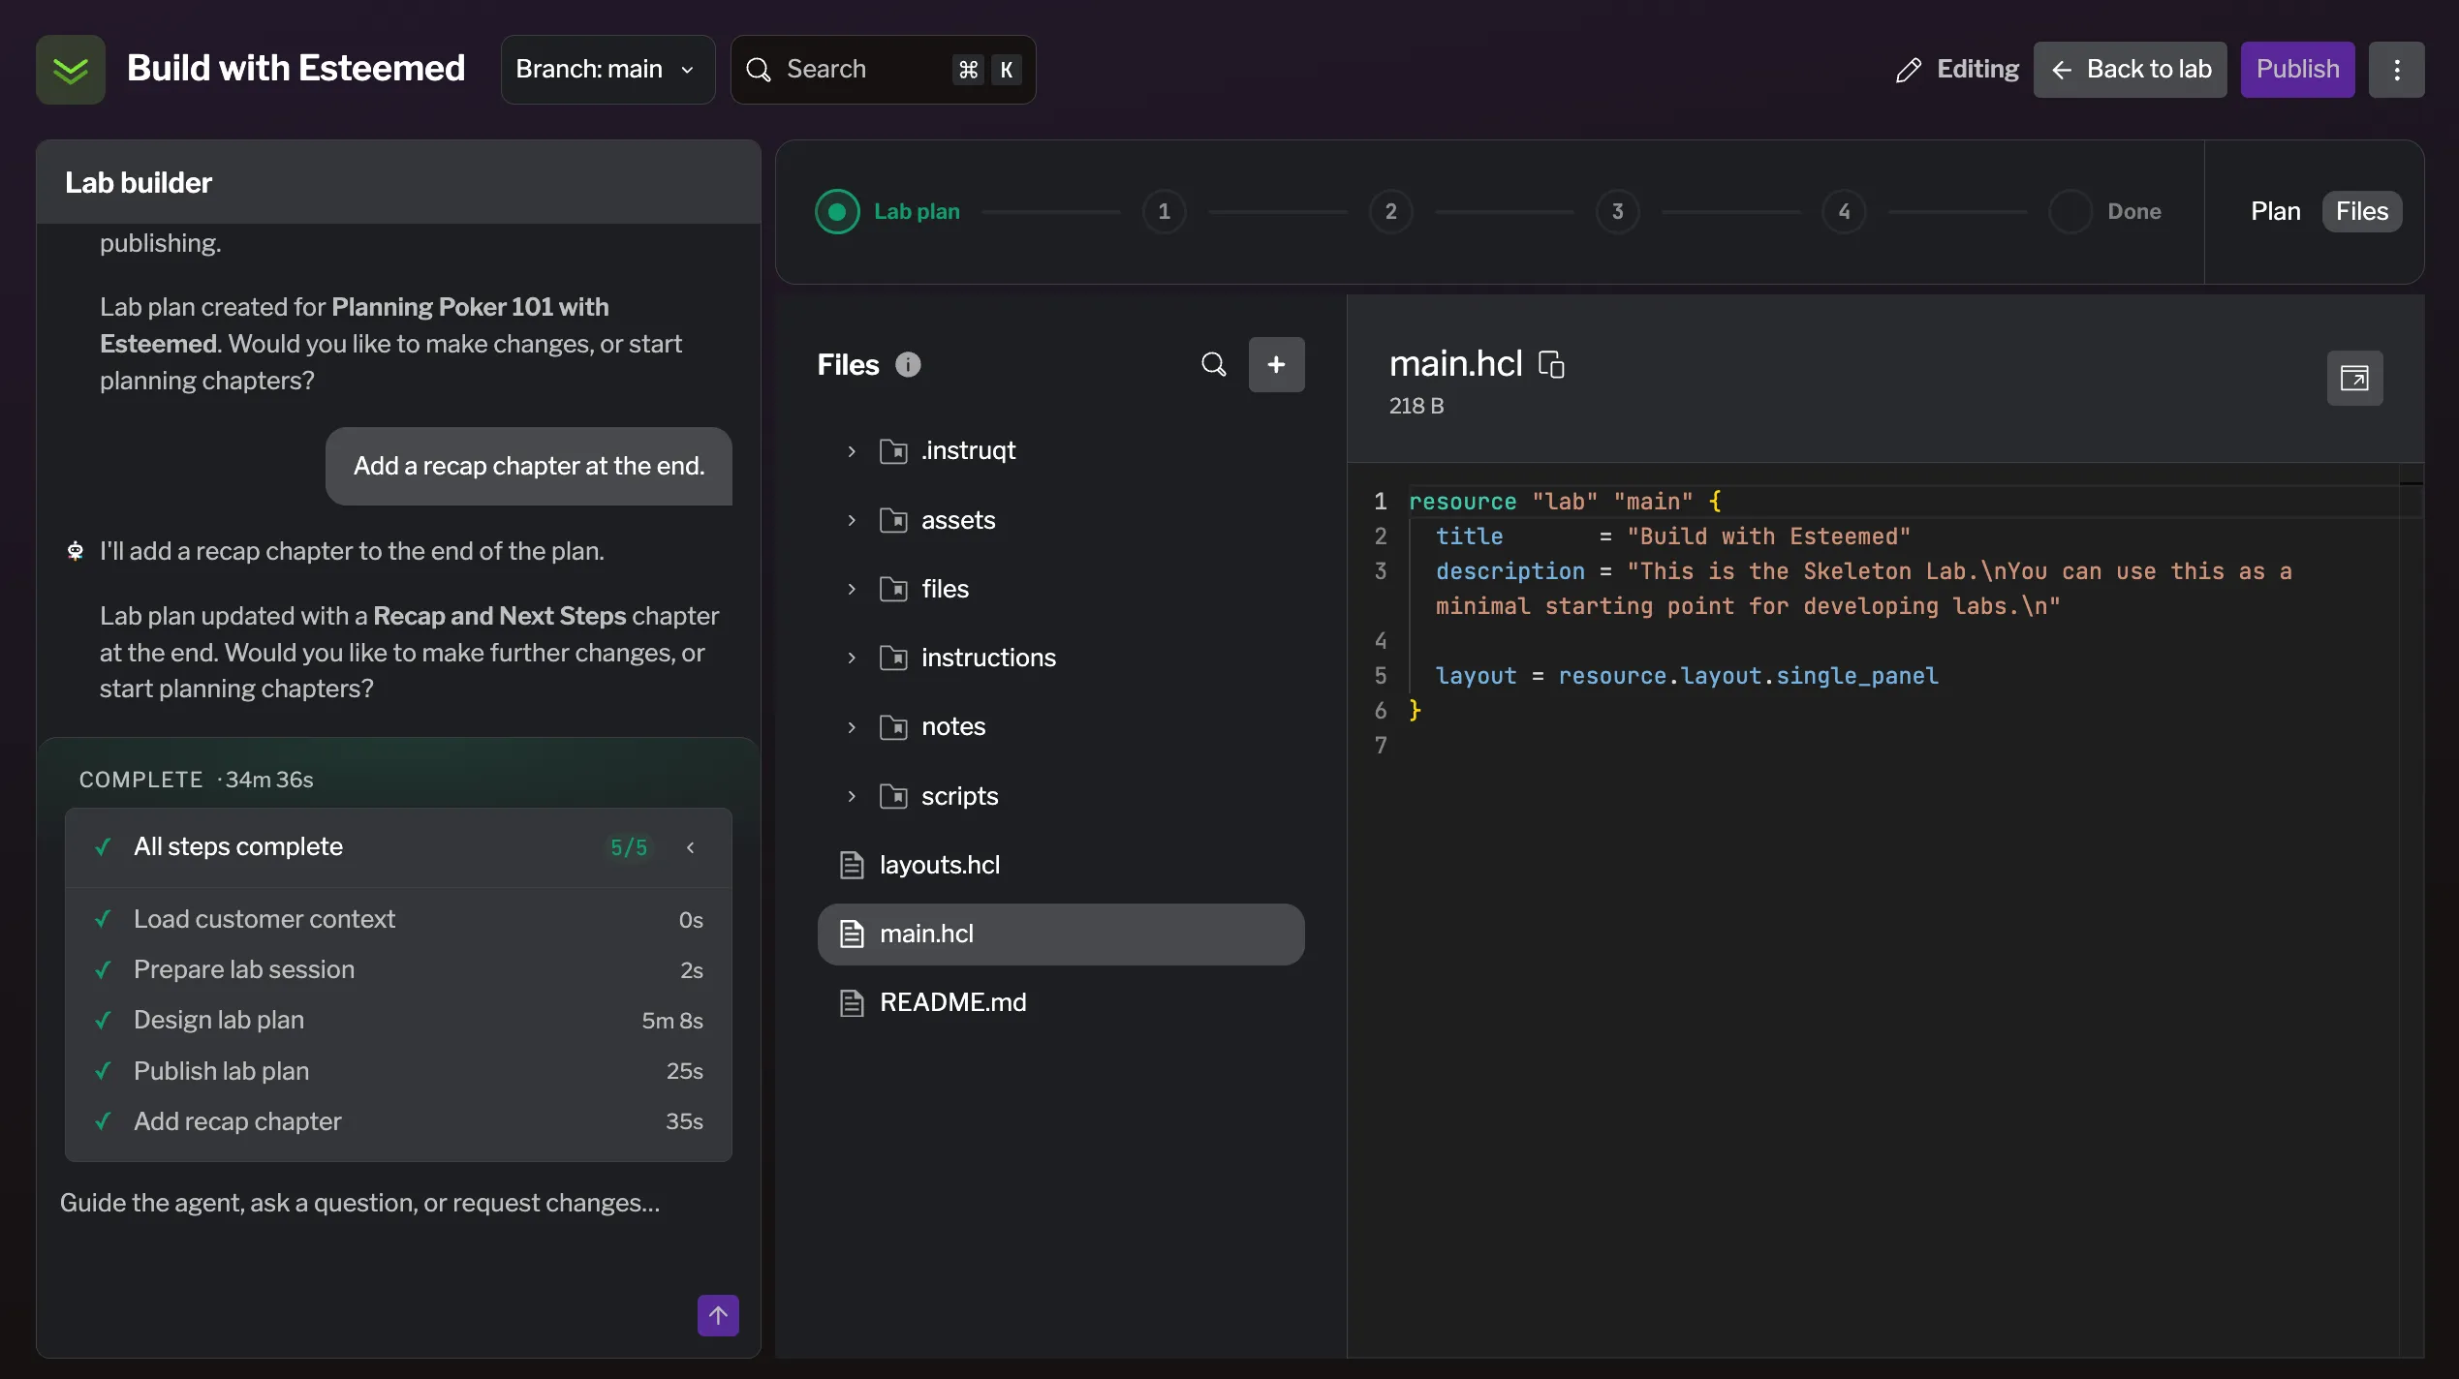
Task: Click the scripts folder icon
Action: click(x=893, y=796)
